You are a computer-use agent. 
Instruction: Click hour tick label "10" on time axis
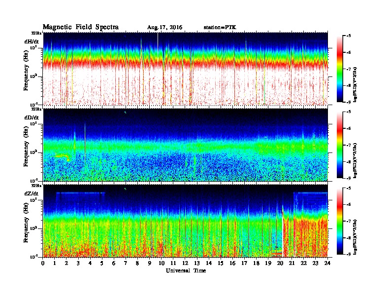pos(162,263)
